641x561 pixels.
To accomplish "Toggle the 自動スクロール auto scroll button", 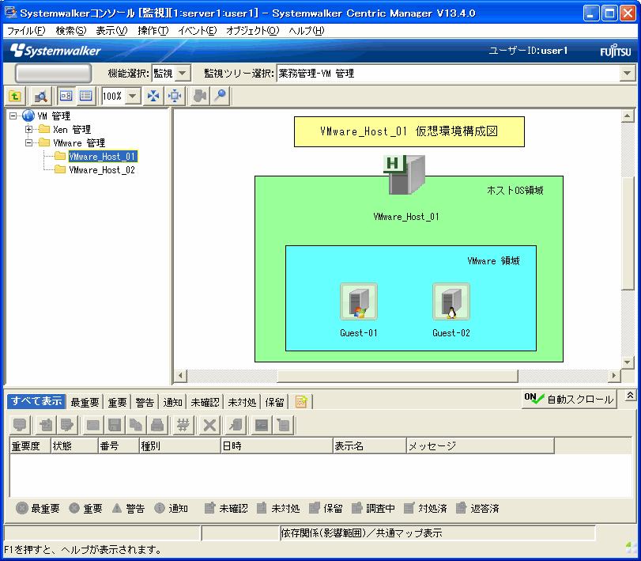I will tap(568, 400).
